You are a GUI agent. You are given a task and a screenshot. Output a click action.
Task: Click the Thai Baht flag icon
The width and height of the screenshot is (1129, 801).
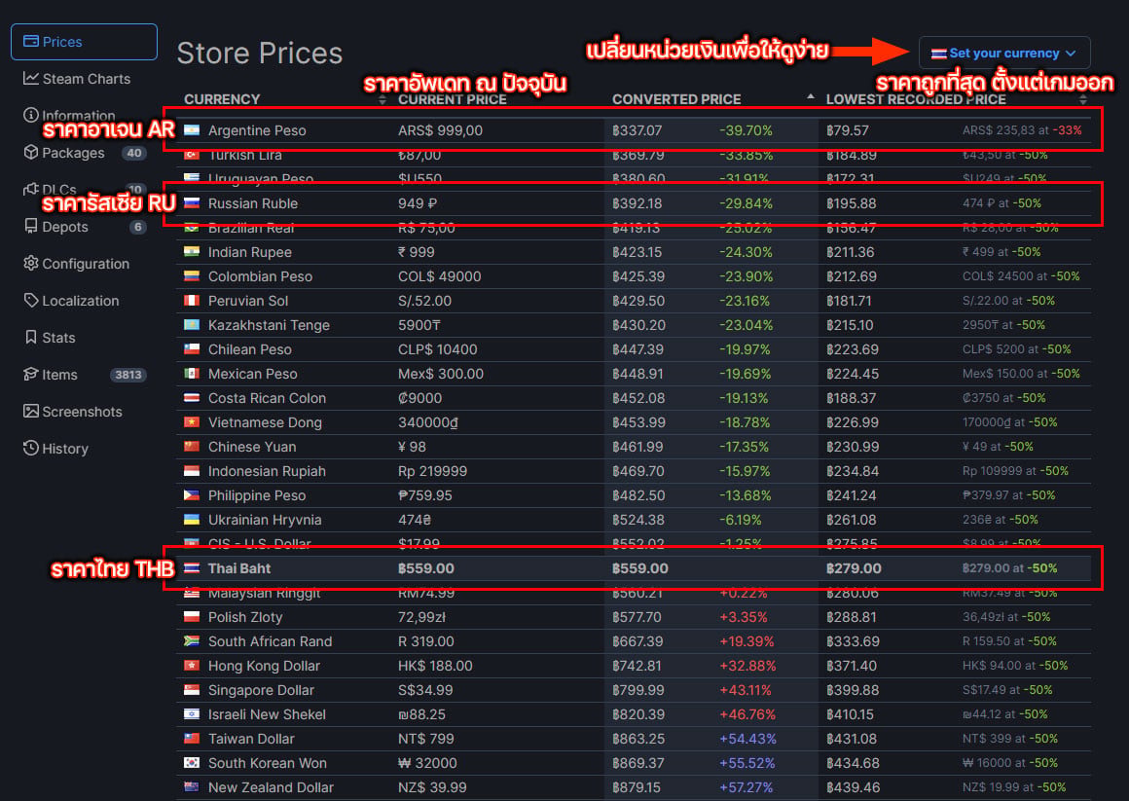[192, 568]
